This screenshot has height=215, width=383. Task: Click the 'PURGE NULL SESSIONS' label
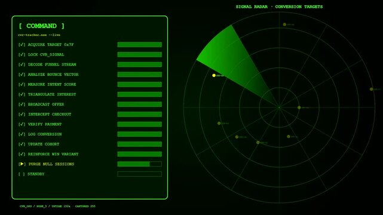pos(51,164)
